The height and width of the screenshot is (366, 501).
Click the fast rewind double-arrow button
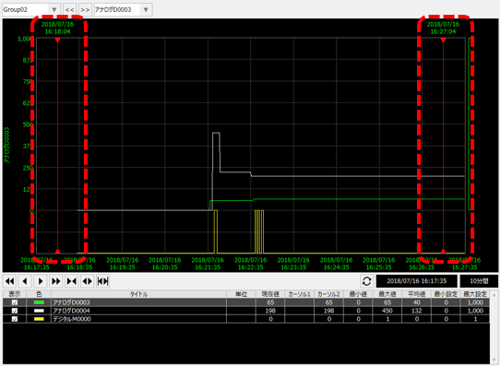(10, 281)
